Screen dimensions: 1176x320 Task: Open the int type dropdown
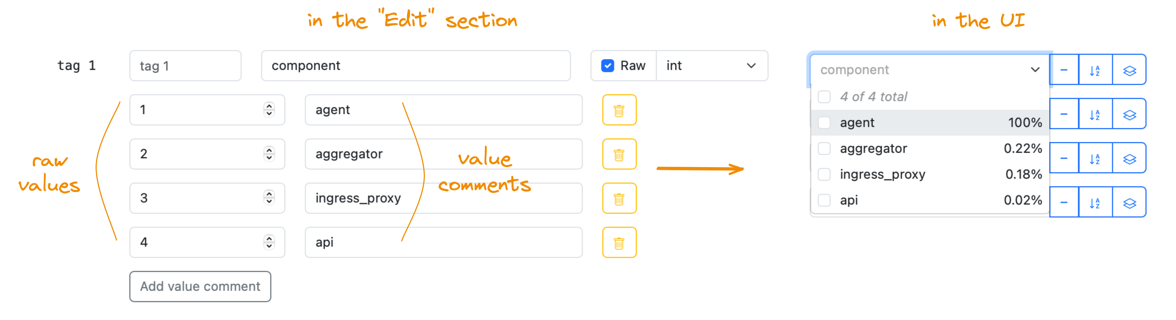tap(712, 66)
